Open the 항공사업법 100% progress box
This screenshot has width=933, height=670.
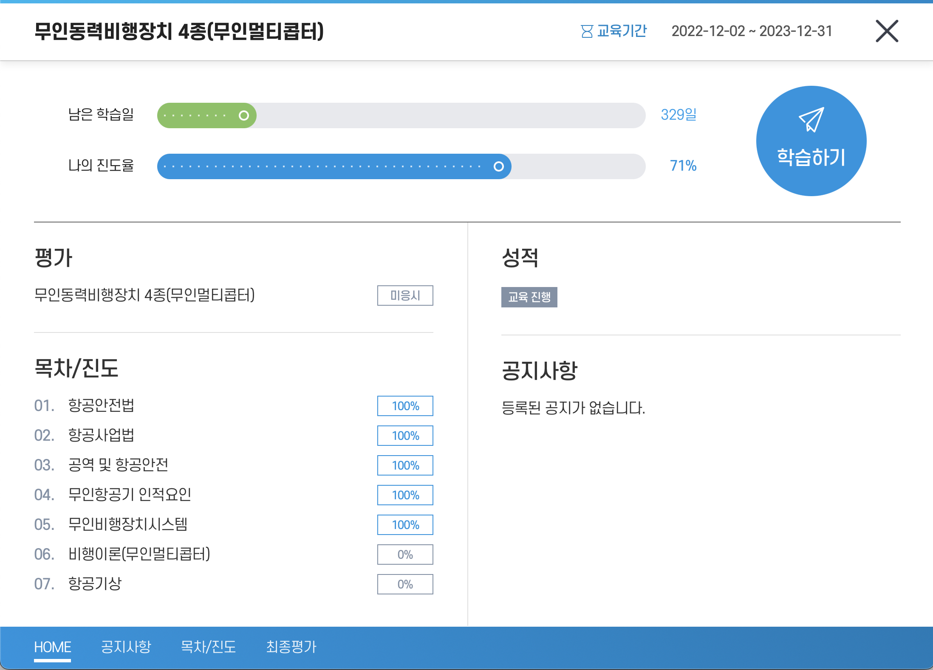pos(404,435)
